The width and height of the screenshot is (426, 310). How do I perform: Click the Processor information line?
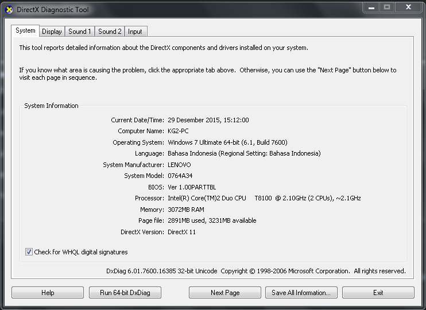[264, 198]
